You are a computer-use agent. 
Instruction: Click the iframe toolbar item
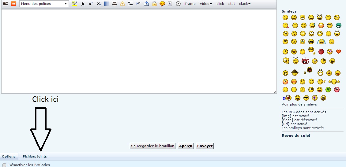[x=190, y=4]
